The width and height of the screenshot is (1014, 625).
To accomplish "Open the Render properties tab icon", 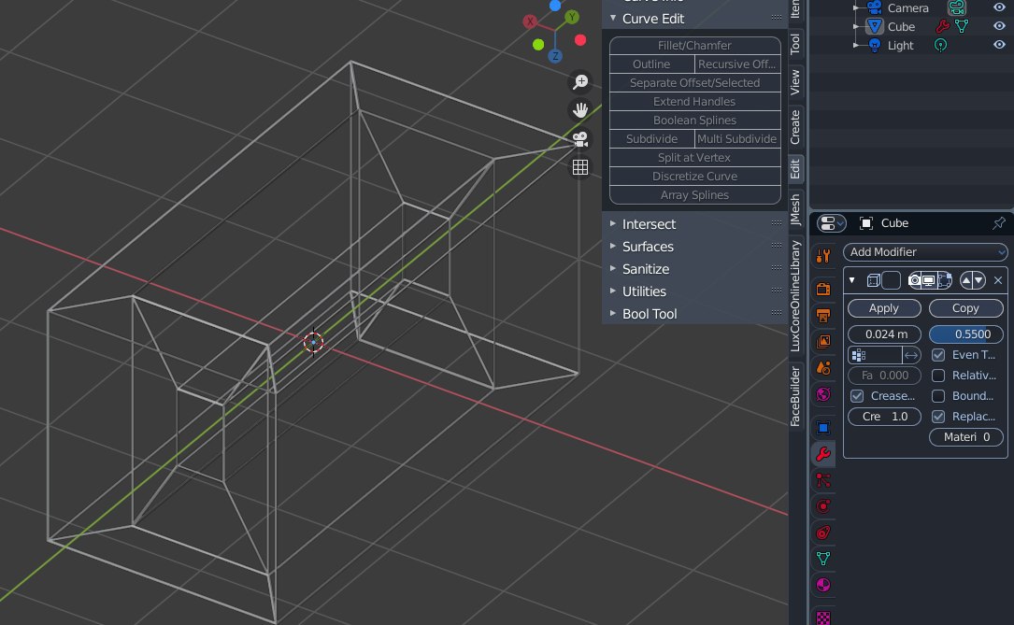I will tap(822, 289).
